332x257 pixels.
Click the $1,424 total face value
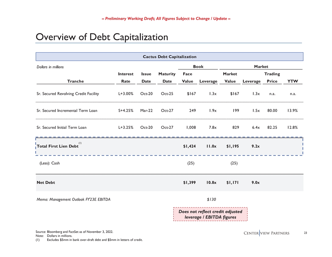coord(189,146)
